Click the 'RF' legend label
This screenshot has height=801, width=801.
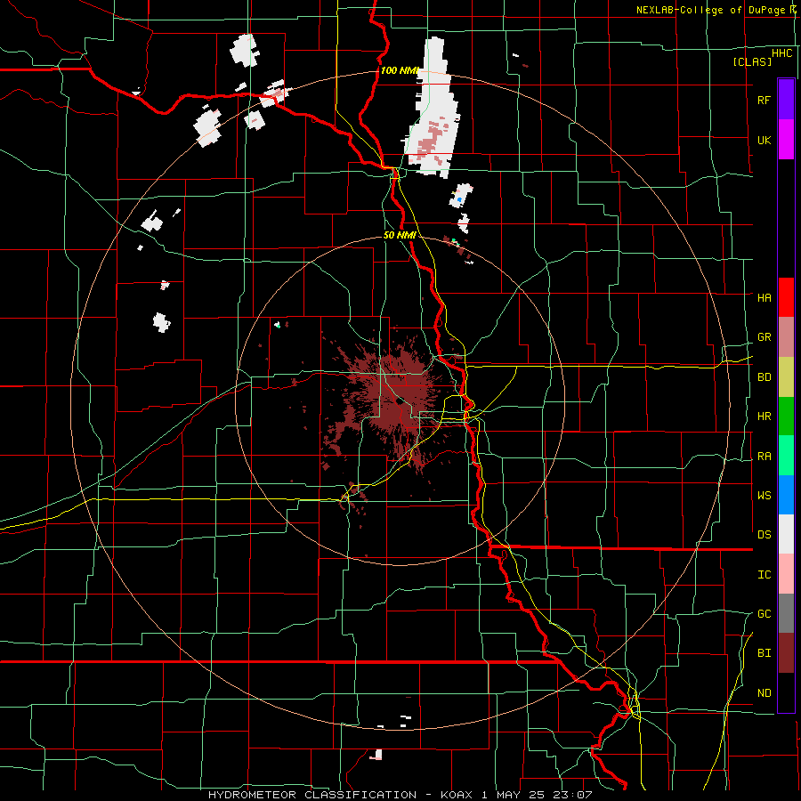tap(764, 100)
